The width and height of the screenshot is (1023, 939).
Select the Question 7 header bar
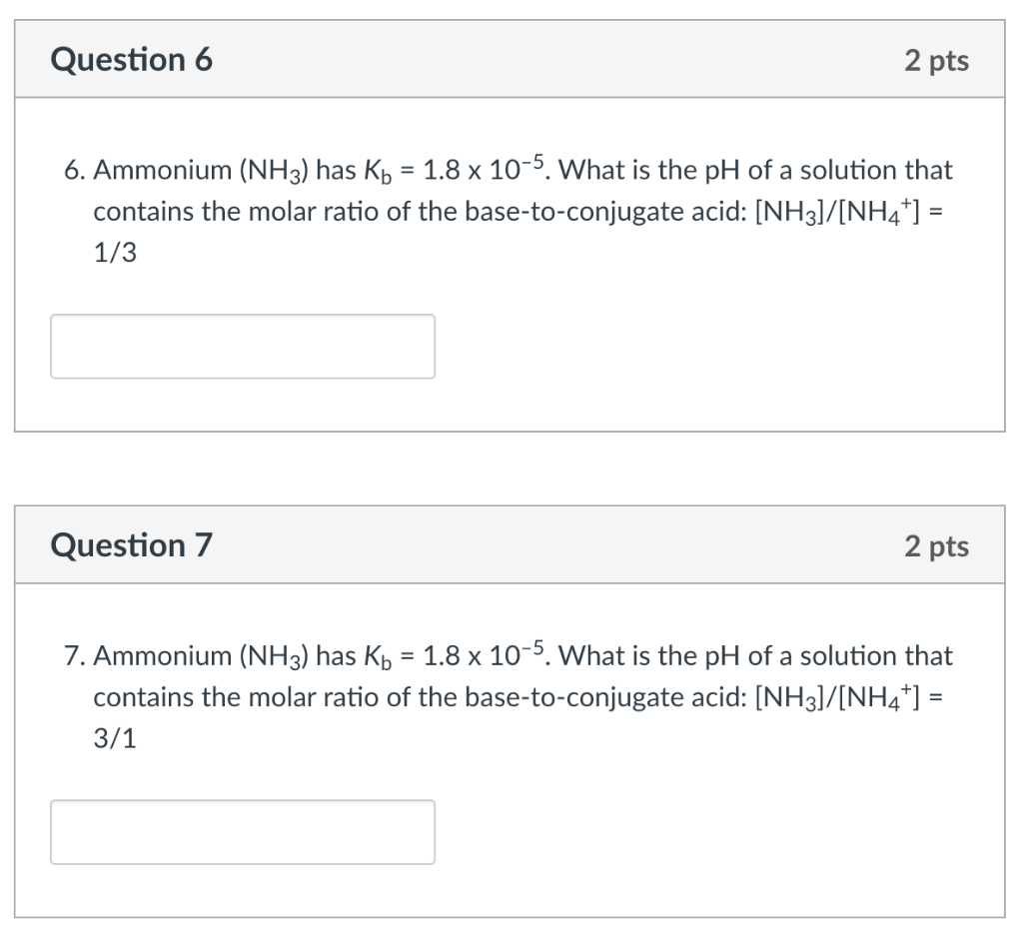(x=511, y=544)
